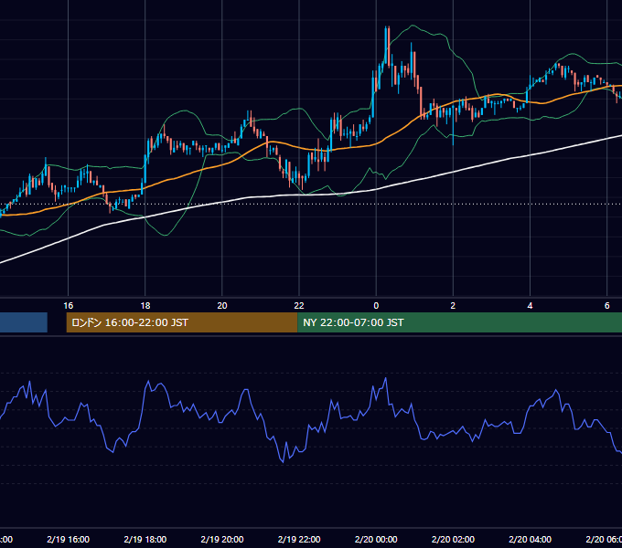622x548 pixels.
Task: Click the 2/20 04:00 time label
Action: 530,539
